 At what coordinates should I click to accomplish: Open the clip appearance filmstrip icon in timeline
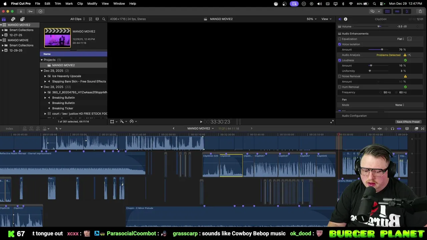click(x=407, y=129)
